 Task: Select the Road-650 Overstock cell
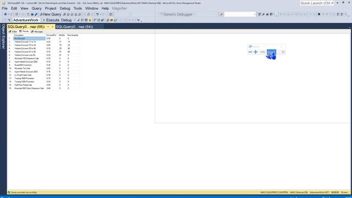29,65
